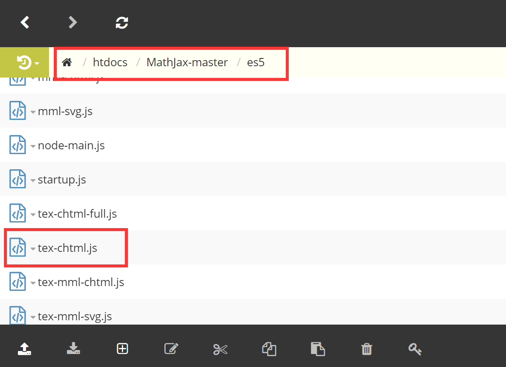Refresh the file listing
The height and width of the screenshot is (367, 506).
pos(122,23)
